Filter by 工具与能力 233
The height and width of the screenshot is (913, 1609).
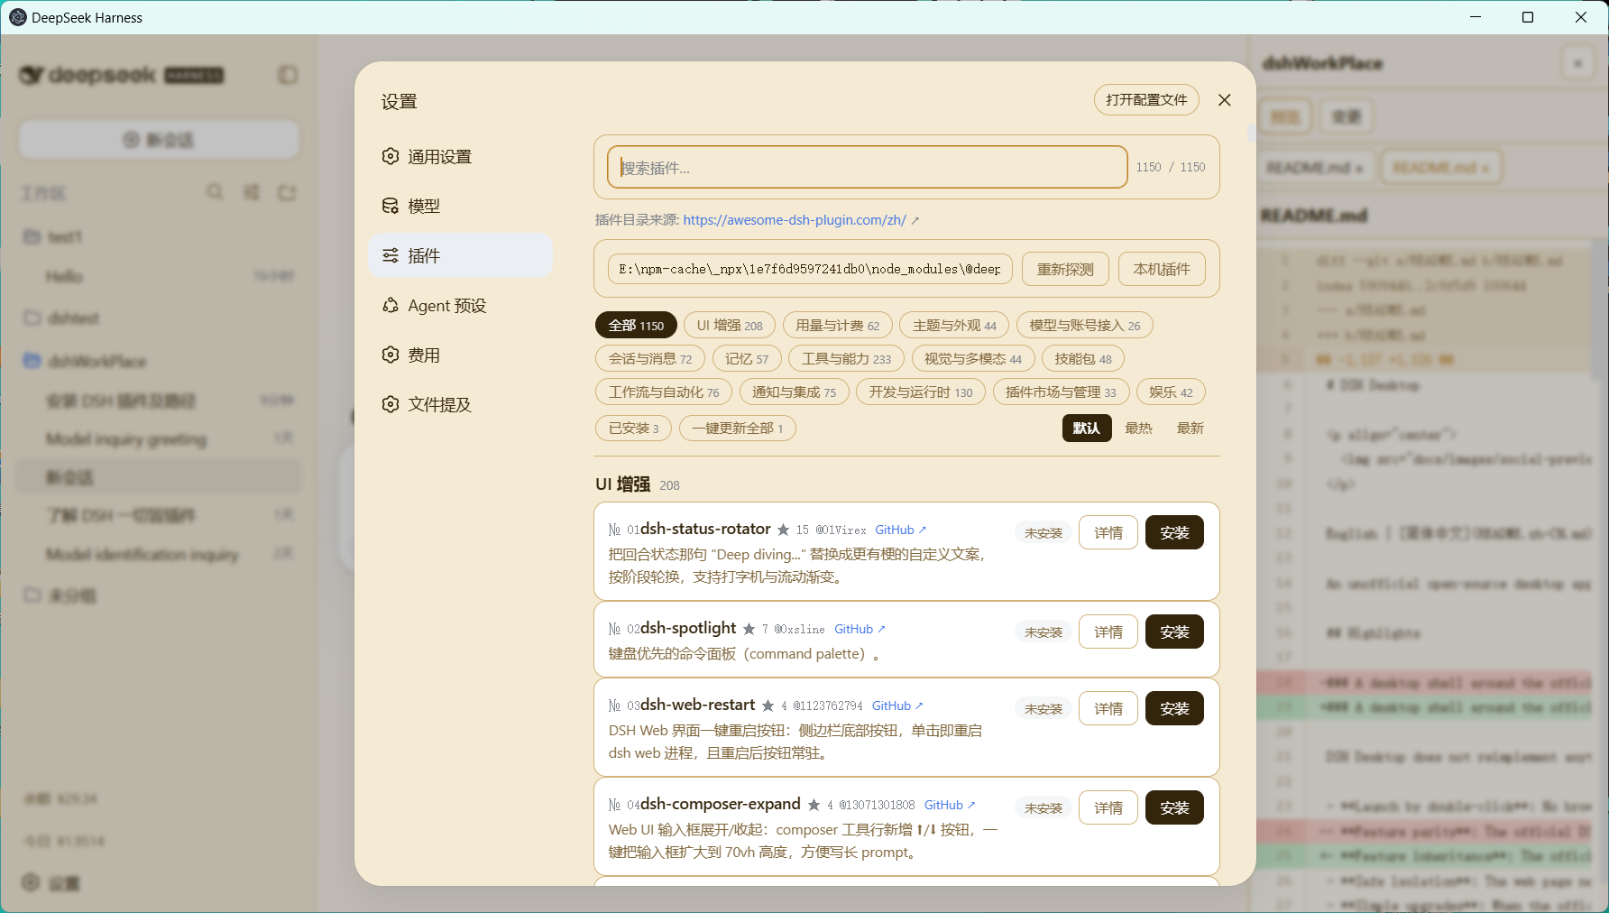coord(846,359)
